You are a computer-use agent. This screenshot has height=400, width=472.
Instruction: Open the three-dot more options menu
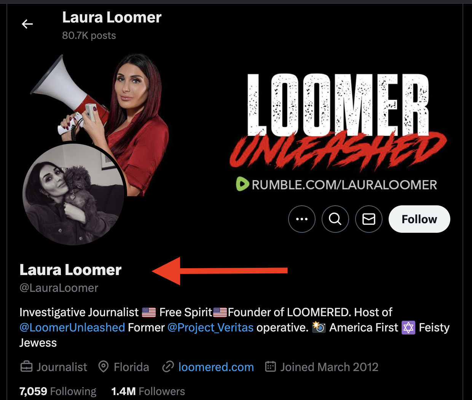tap(302, 219)
